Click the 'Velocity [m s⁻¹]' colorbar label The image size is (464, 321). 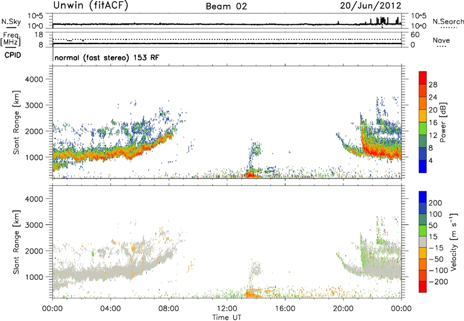click(454, 242)
